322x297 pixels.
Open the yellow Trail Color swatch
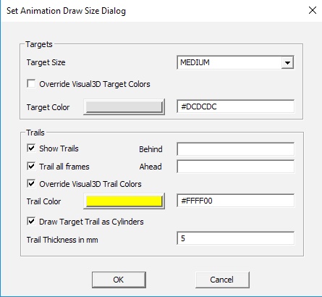[x=124, y=201]
